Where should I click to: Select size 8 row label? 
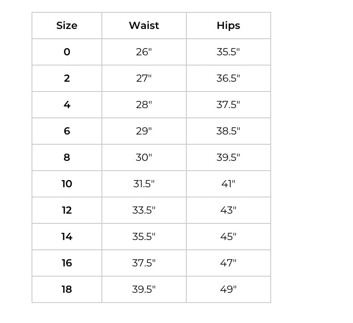67,157
